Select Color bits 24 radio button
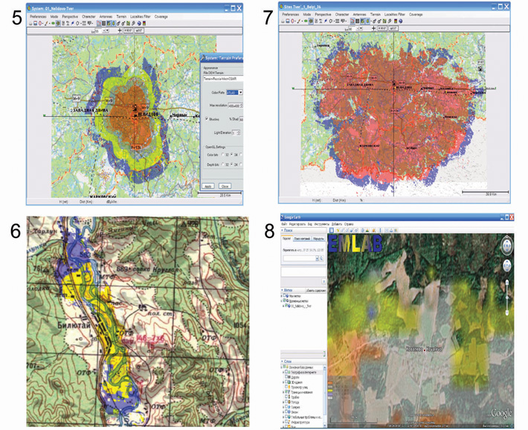This screenshot has width=528, height=430. (231, 154)
